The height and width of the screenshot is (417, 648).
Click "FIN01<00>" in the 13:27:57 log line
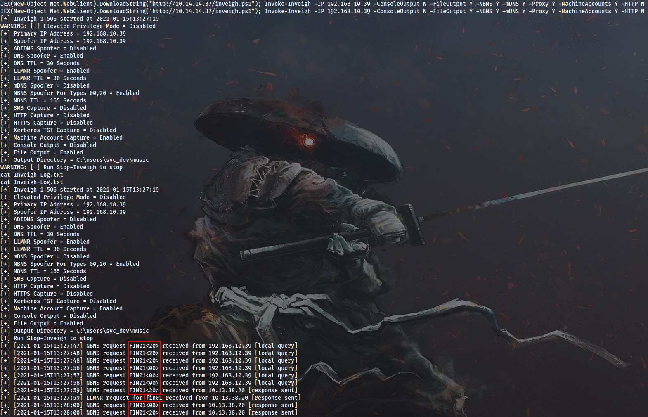pyautogui.click(x=144, y=375)
